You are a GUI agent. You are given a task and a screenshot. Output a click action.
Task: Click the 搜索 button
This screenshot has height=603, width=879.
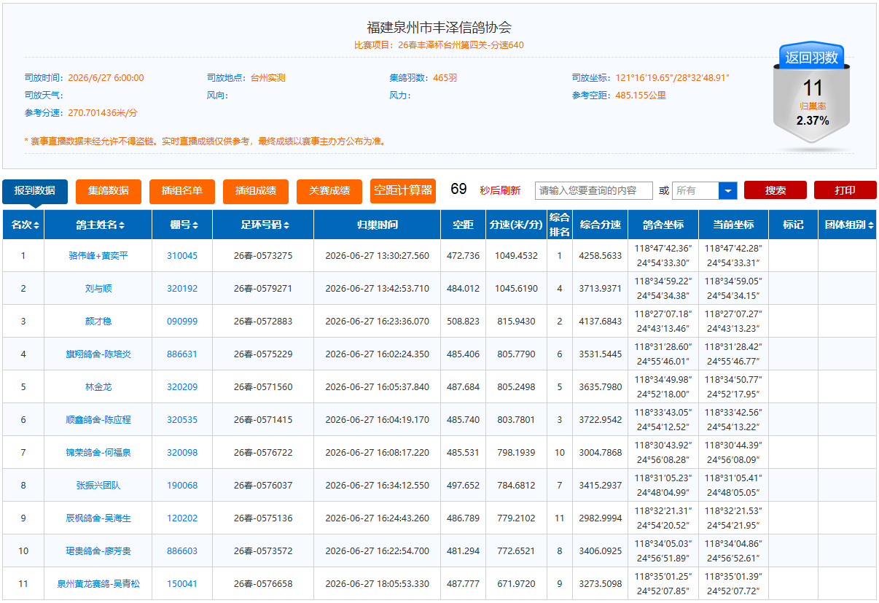(776, 190)
